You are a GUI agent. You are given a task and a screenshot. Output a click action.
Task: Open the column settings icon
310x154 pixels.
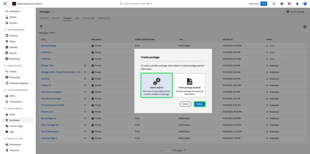pyautogui.click(x=305, y=27)
